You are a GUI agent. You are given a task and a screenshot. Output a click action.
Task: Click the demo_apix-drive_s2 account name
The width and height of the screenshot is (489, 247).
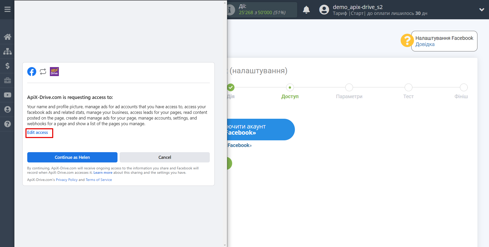(358, 7)
